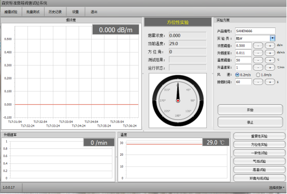Open the 实验员 dropdown arrow
Viewport: 287px width, 194px height.
click(x=272, y=38)
